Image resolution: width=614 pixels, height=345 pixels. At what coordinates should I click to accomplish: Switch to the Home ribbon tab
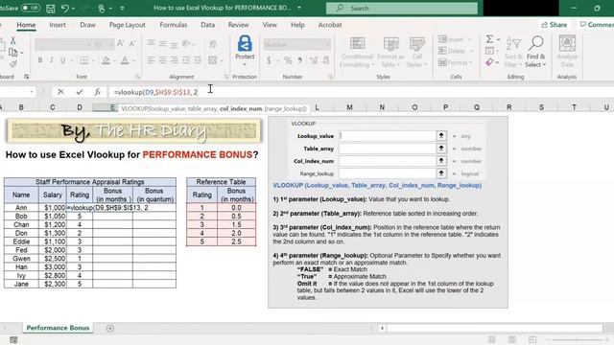(x=26, y=25)
